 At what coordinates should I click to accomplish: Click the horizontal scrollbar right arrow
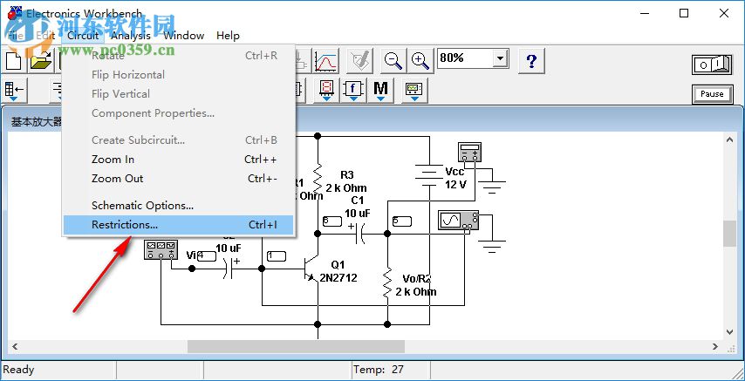716,347
